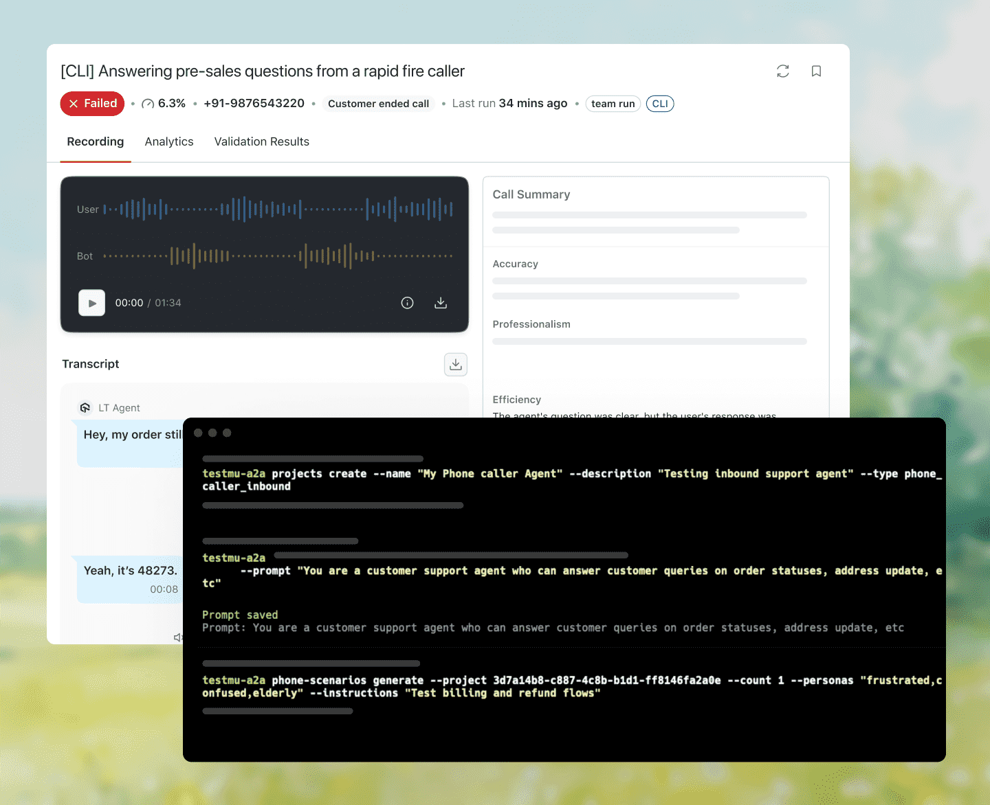
Task: Play the call recording
Action: click(x=92, y=303)
